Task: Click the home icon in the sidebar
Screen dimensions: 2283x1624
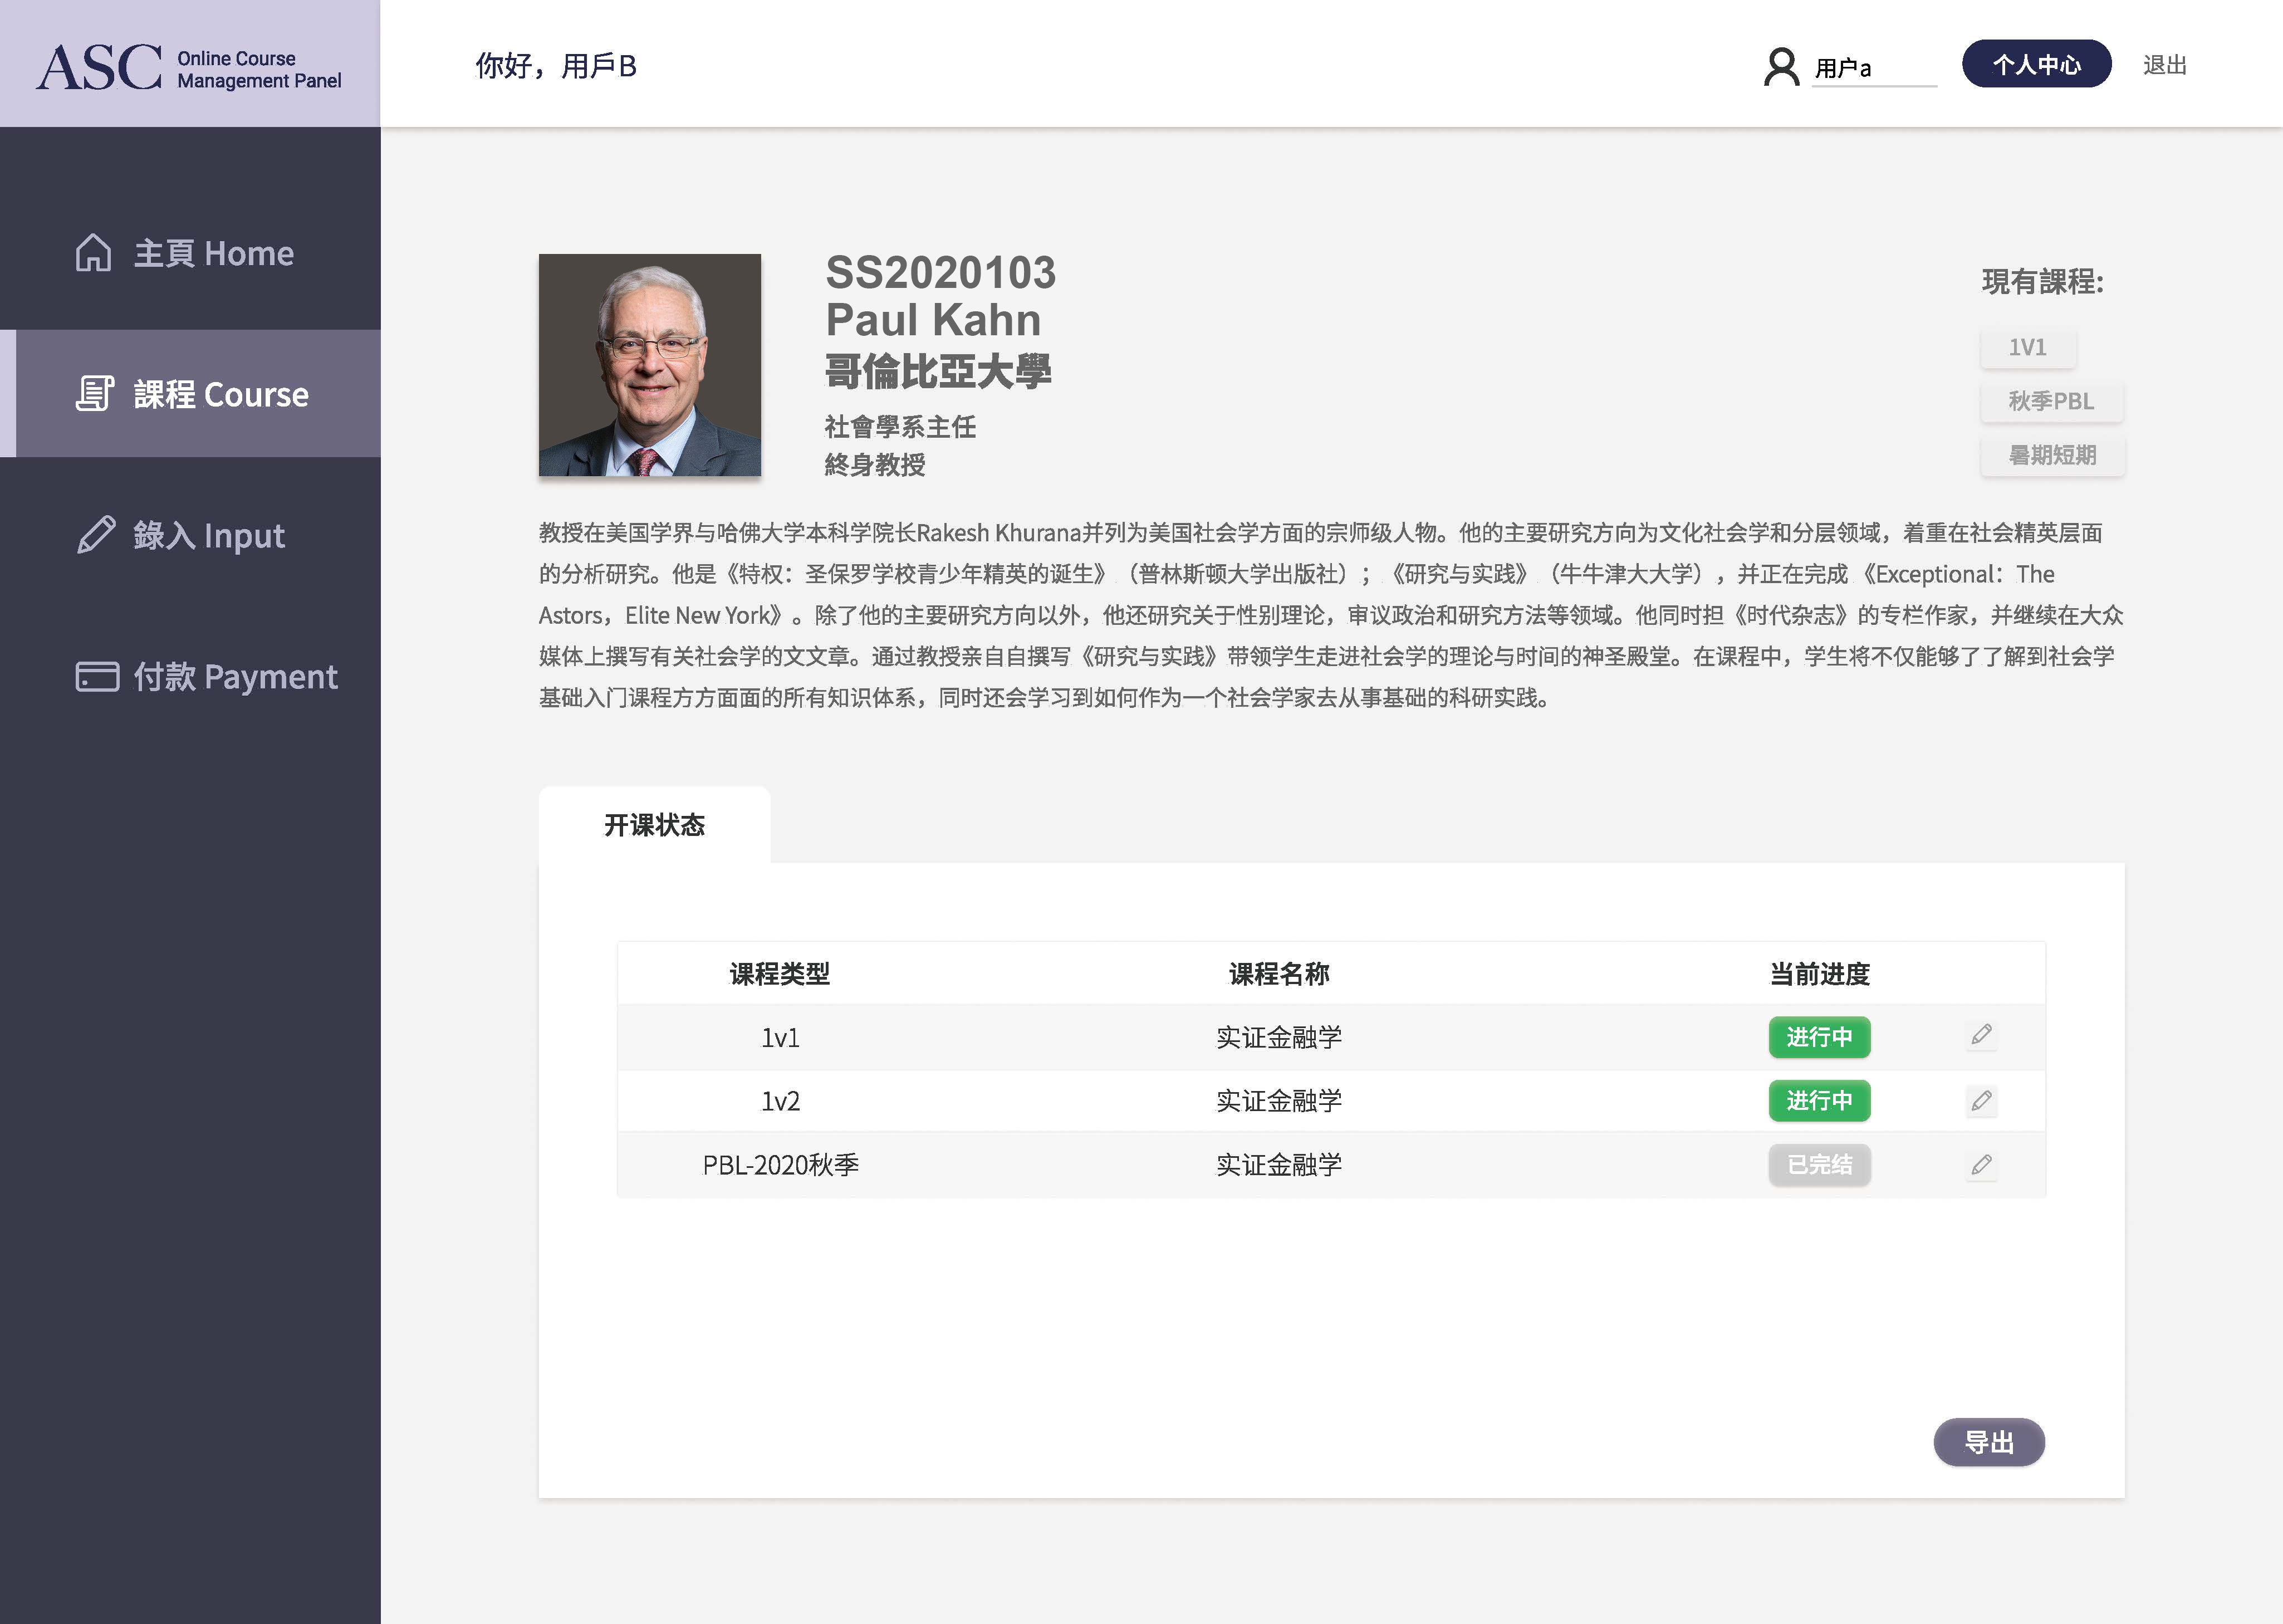Action: [x=94, y=253]
